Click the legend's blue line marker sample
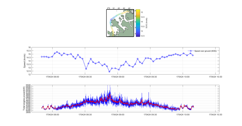242x126 pixels. (191, 51)
